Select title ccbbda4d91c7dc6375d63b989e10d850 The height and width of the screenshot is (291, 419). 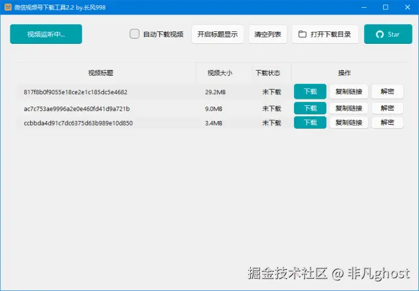(78, 123)
